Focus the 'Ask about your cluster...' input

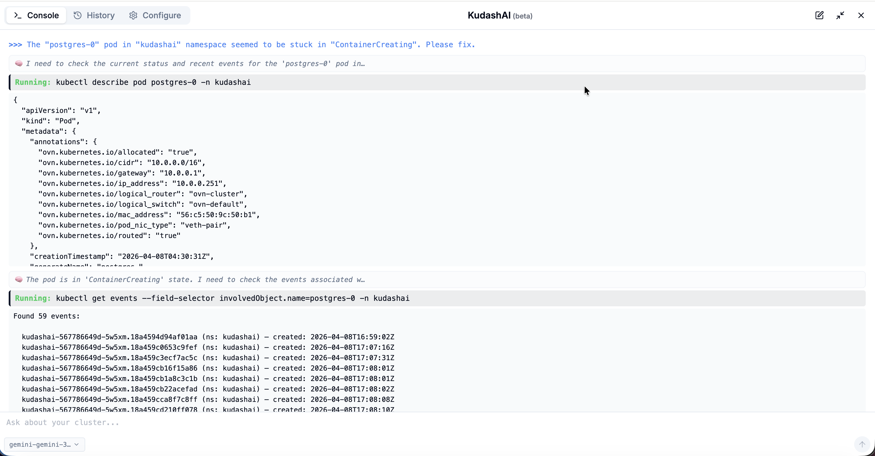coord(437,422)
